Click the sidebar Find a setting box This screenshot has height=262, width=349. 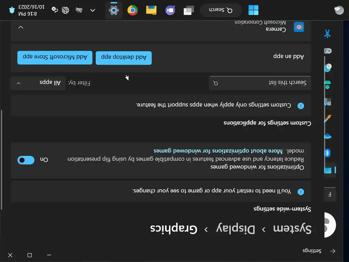point(330,194)
